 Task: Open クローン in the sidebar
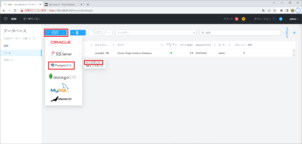coord(8,60)
